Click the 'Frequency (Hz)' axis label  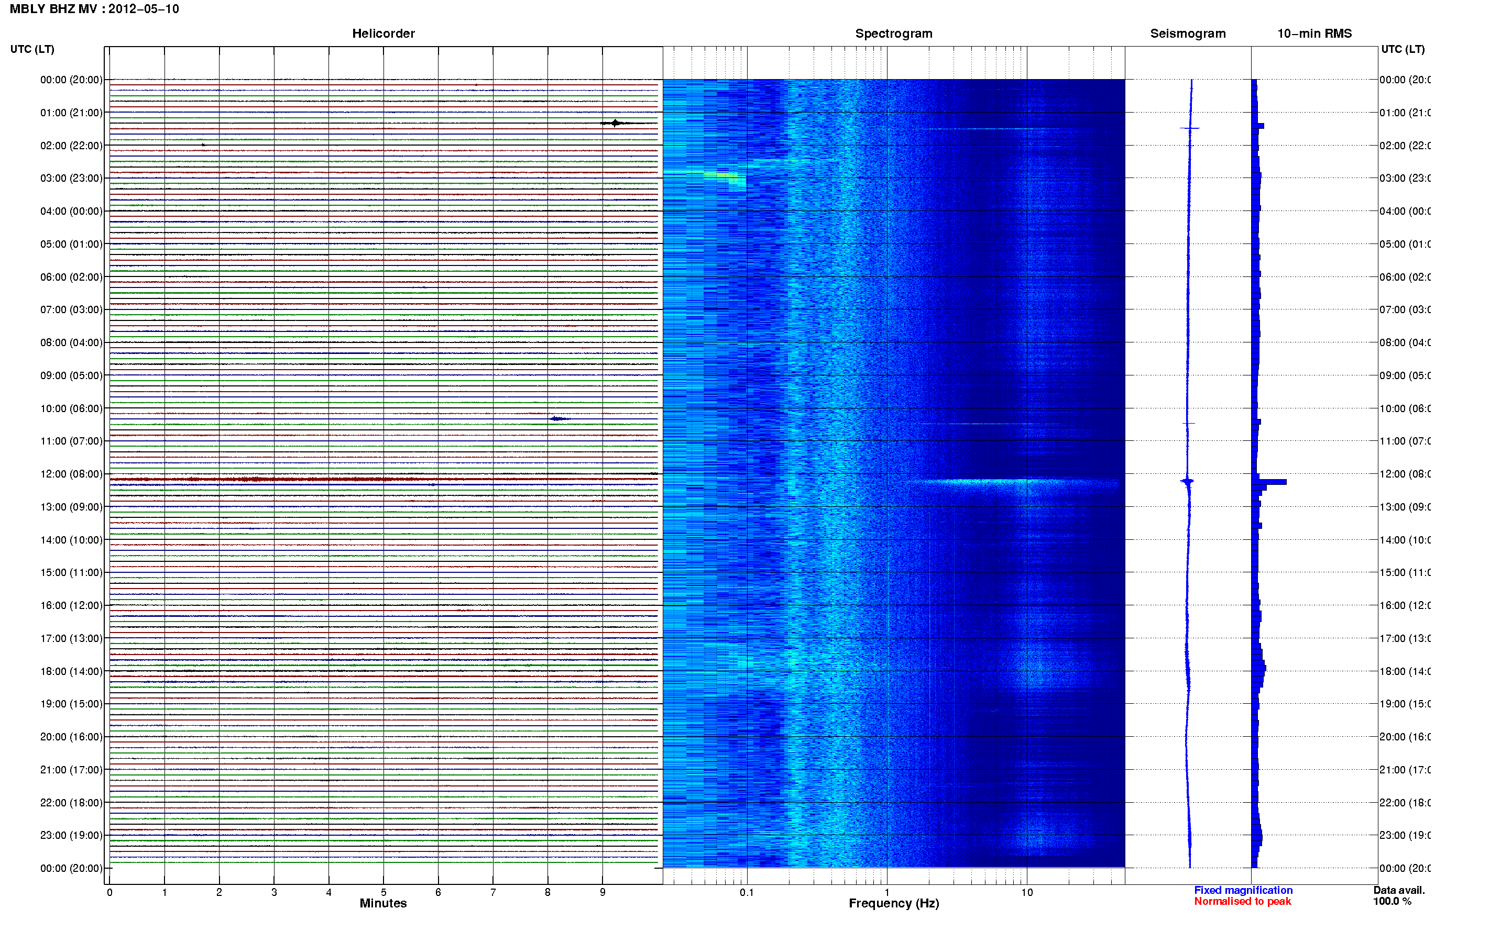[x=894, y=903]
